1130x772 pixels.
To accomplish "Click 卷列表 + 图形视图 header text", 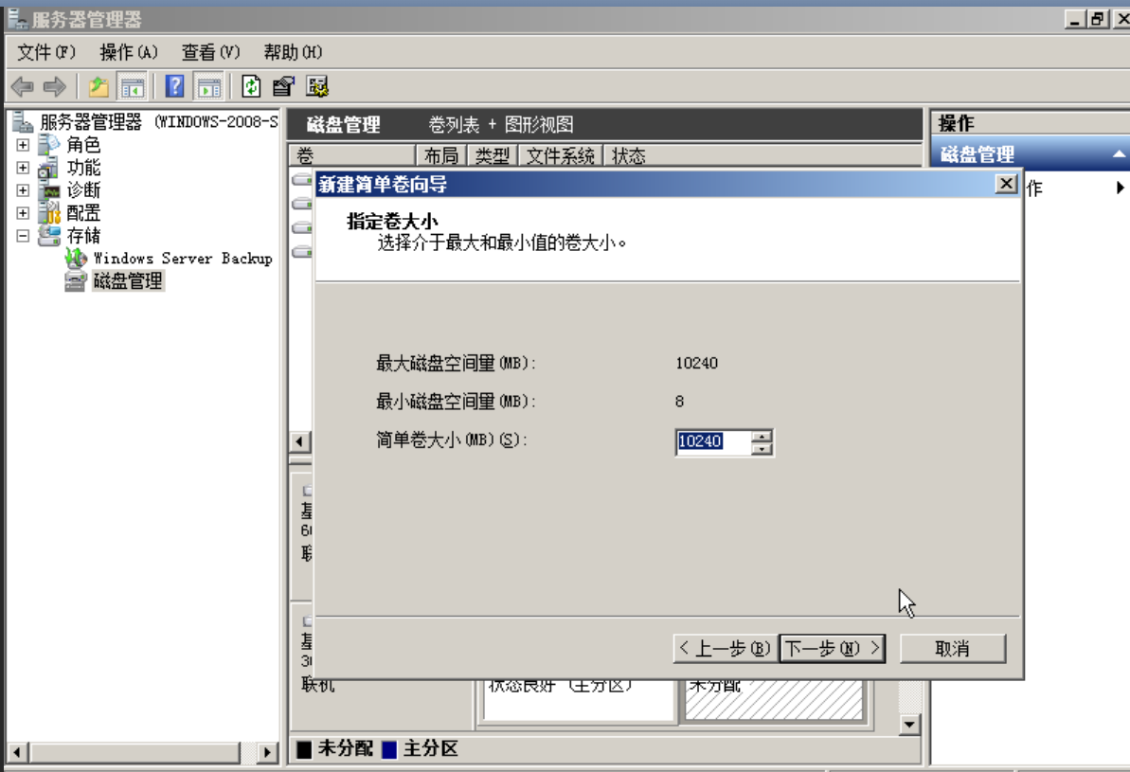I will pos(501,125).
